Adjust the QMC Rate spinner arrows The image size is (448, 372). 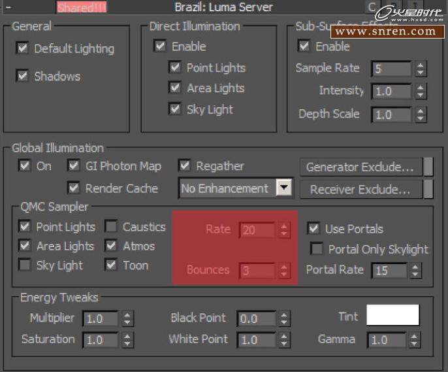[283, 230]
